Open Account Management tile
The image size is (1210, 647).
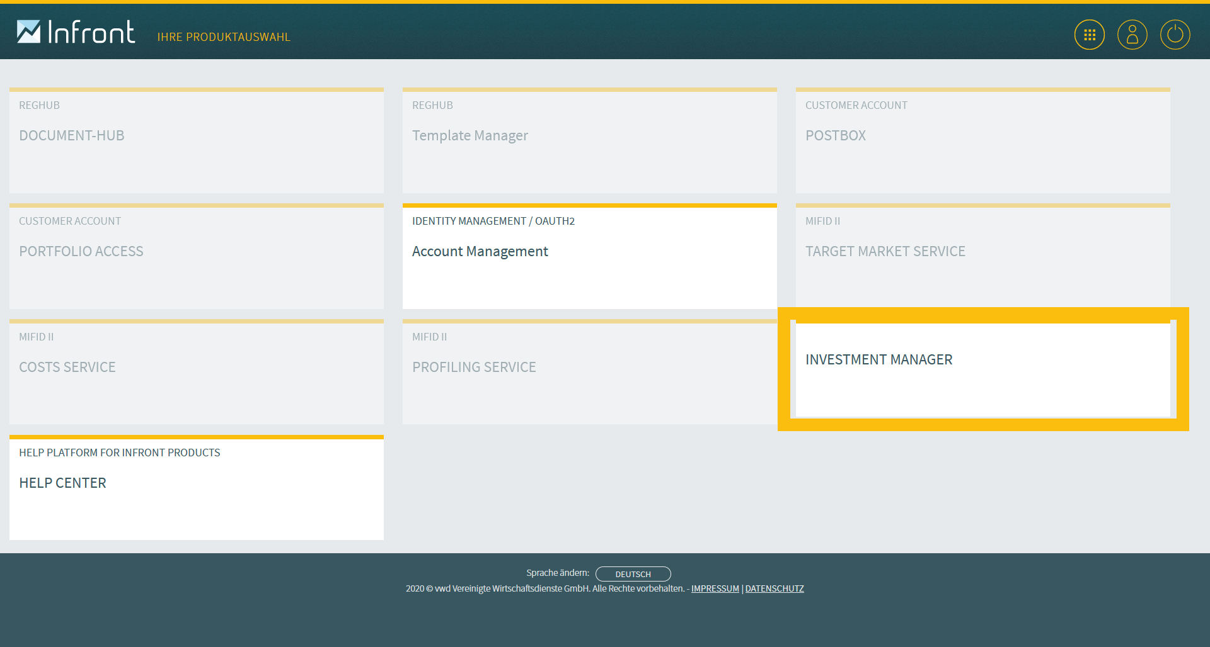(x=589, y=257)
